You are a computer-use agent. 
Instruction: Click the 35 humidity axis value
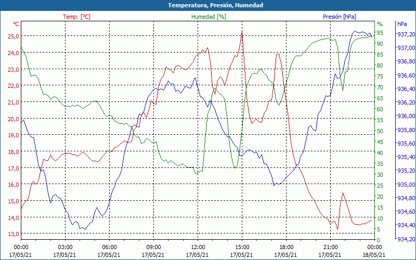pyautogui.click(x=380, y=164)
